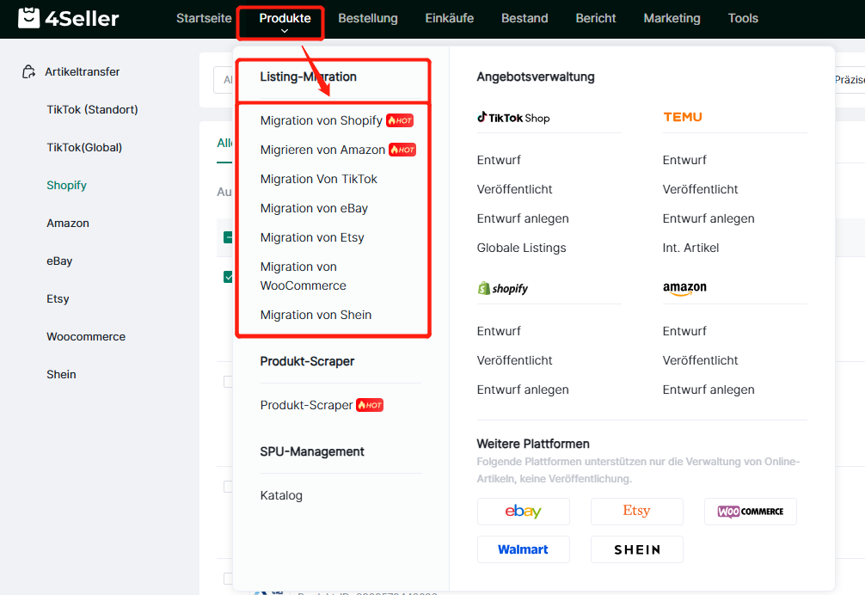Open the Bestellung menu

(367, 18)
